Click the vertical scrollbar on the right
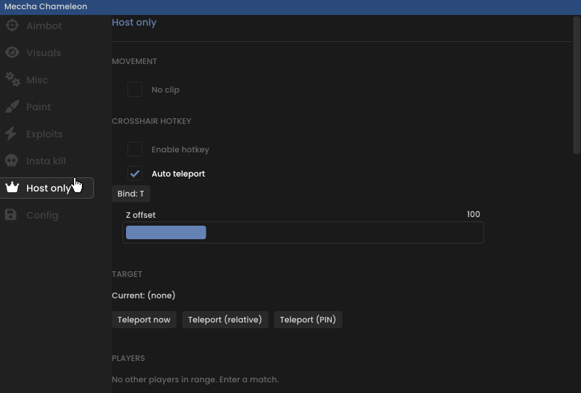Screen dimensions: 581x393 pos(576,85)
